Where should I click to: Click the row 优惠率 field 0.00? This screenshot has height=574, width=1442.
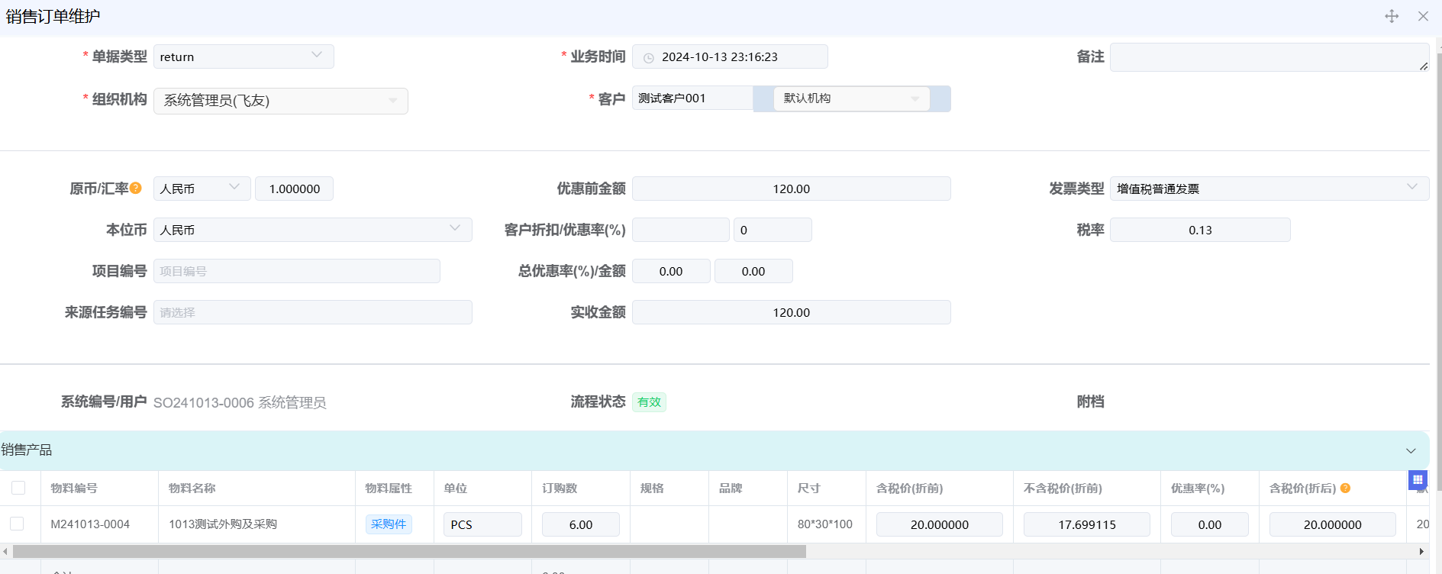tap(1210, 524)
